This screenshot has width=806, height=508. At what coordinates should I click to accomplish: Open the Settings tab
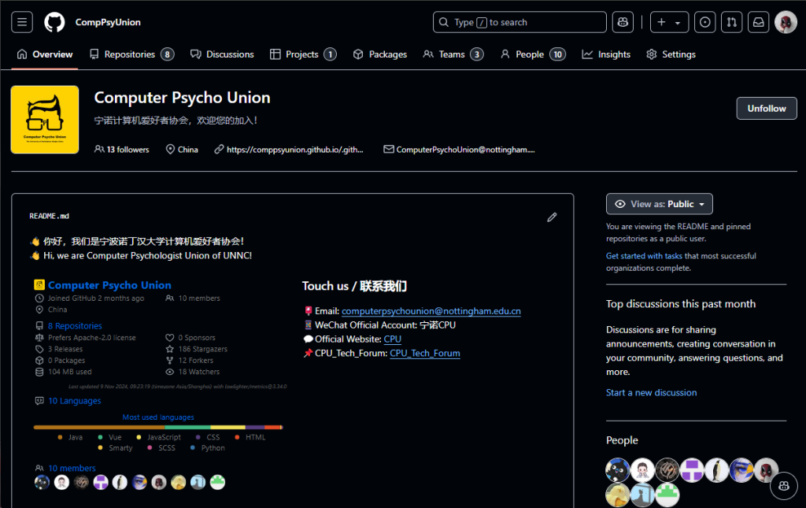671,54
